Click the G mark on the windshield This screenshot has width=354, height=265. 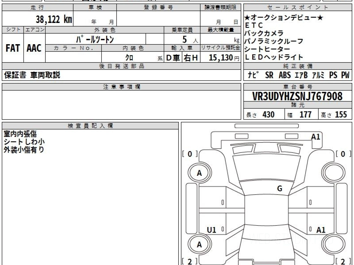point(280,189)
